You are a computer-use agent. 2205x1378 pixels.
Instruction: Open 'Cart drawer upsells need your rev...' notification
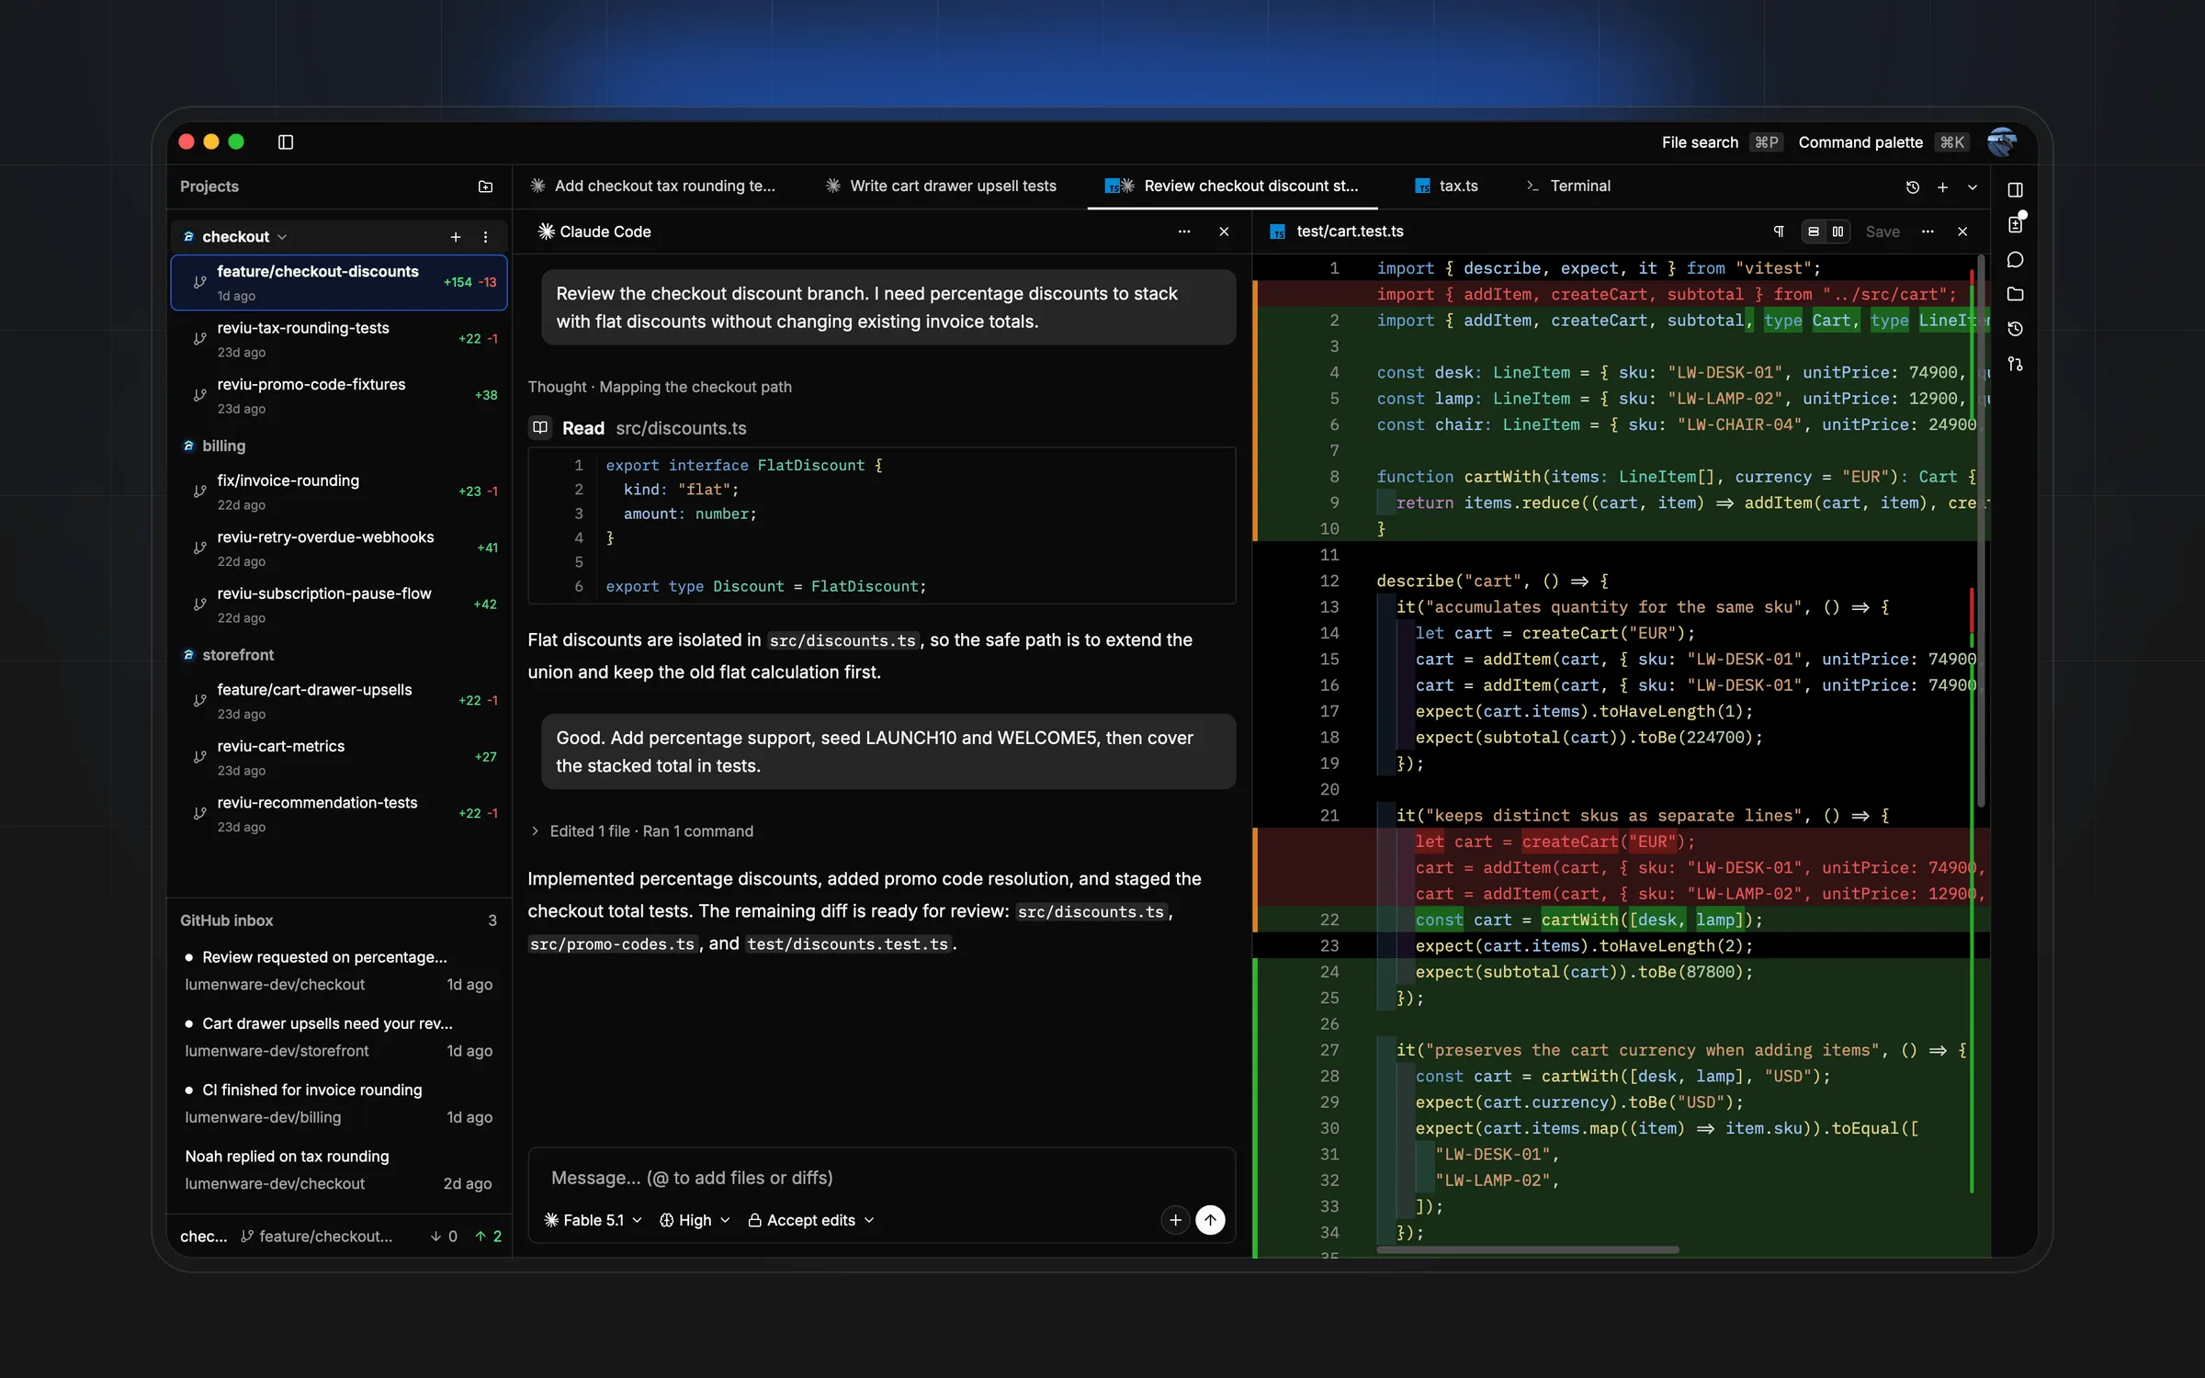tap(339, 1036)
